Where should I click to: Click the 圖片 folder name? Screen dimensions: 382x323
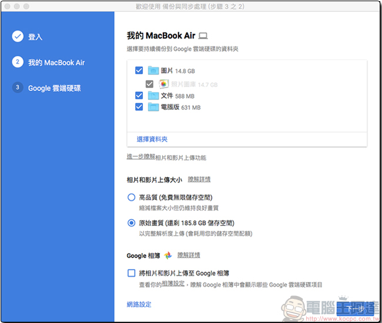pos(167,70)
